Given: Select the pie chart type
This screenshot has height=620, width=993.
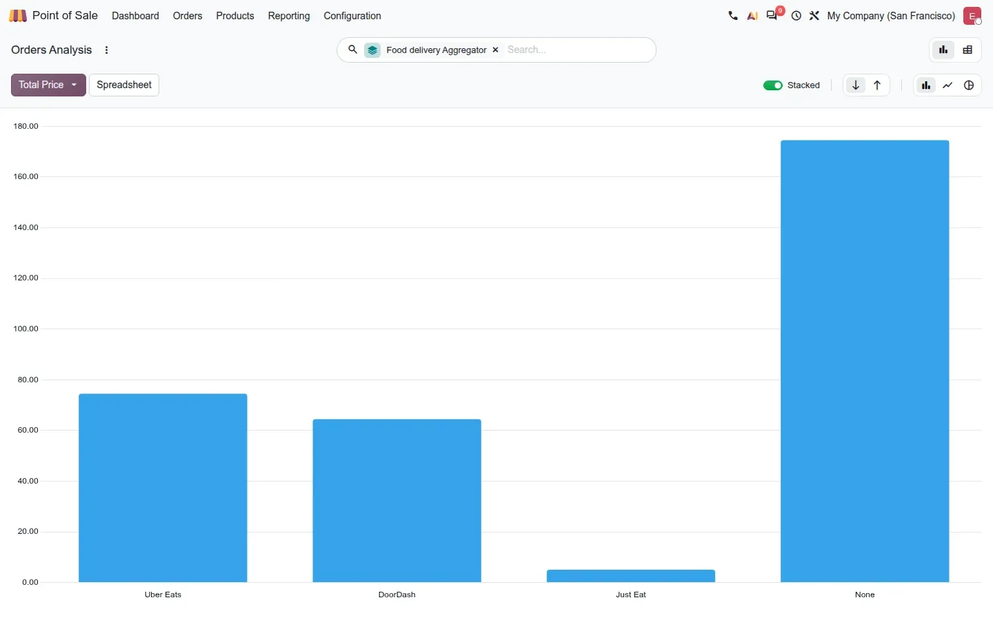Looking at the screenshot, I should coord(969,85).
